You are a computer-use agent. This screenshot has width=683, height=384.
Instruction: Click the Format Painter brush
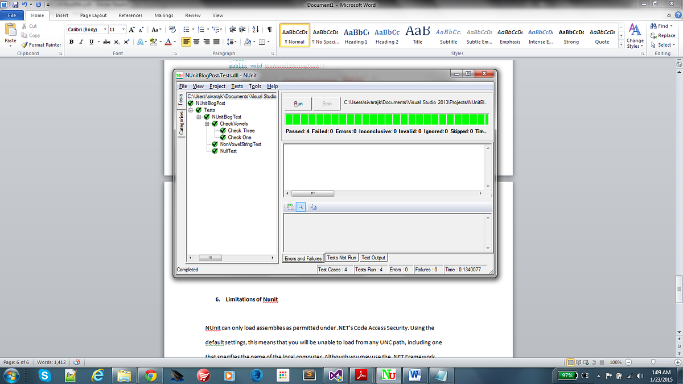click(x=41, y=45)
